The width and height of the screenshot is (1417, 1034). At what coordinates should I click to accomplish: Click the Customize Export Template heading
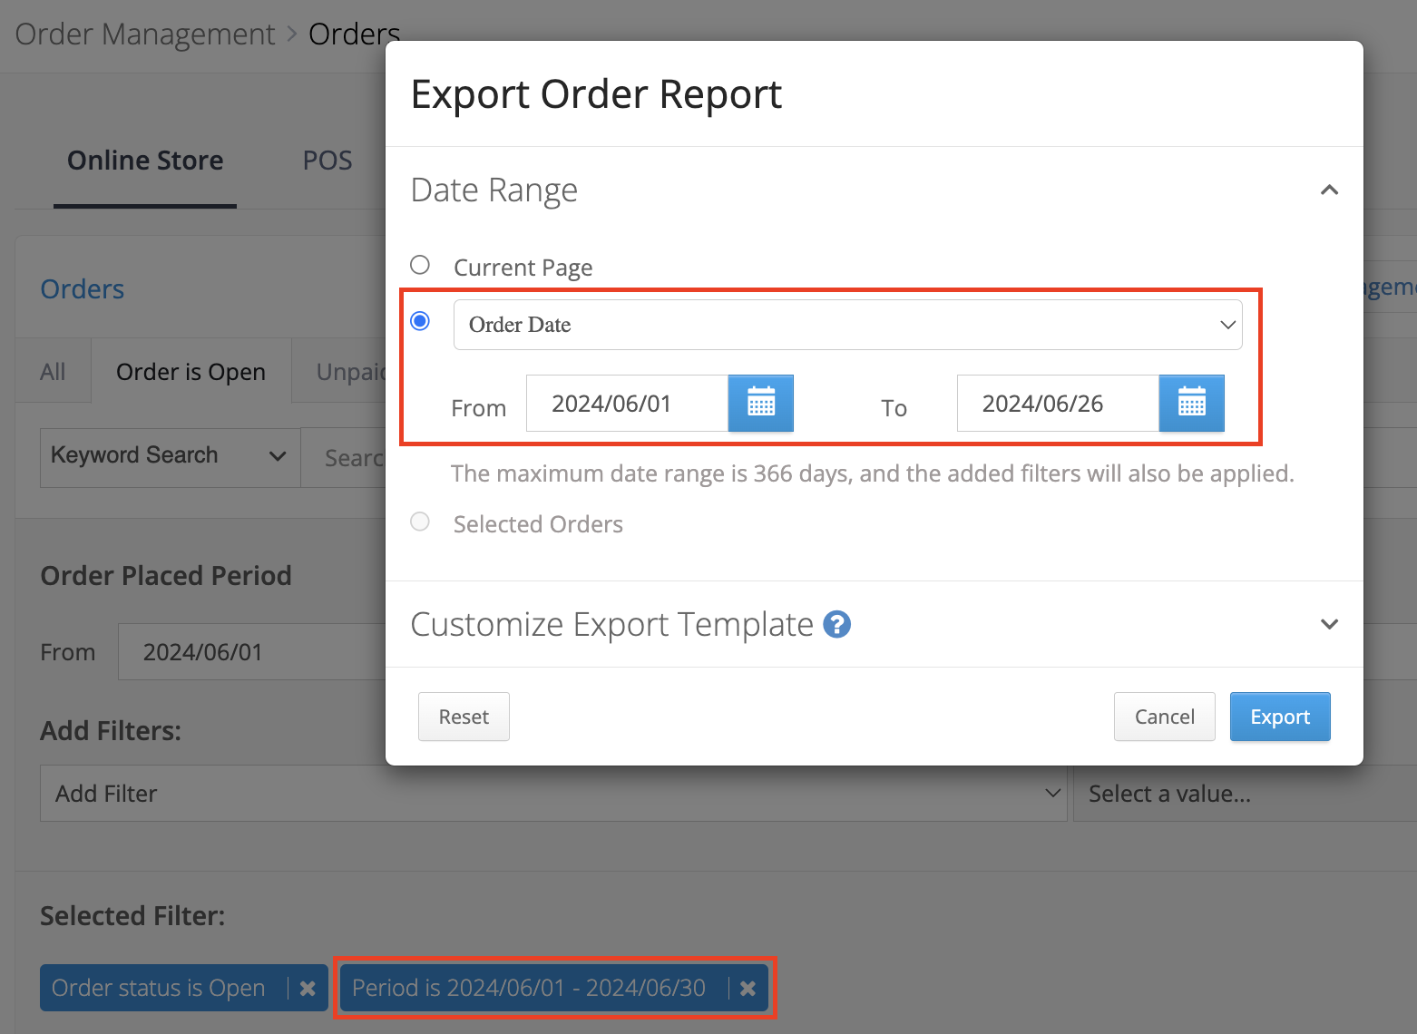pyautogui.click(x=612, y=624)
